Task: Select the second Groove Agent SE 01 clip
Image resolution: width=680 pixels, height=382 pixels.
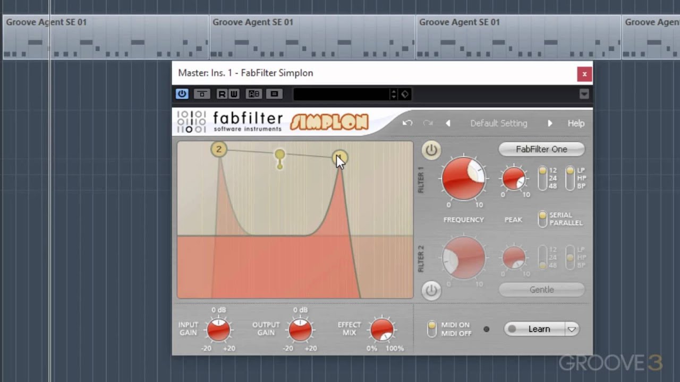Action: (312, 36)
